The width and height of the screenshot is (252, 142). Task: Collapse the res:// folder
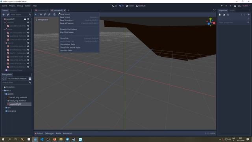click(x=3, y=90)
